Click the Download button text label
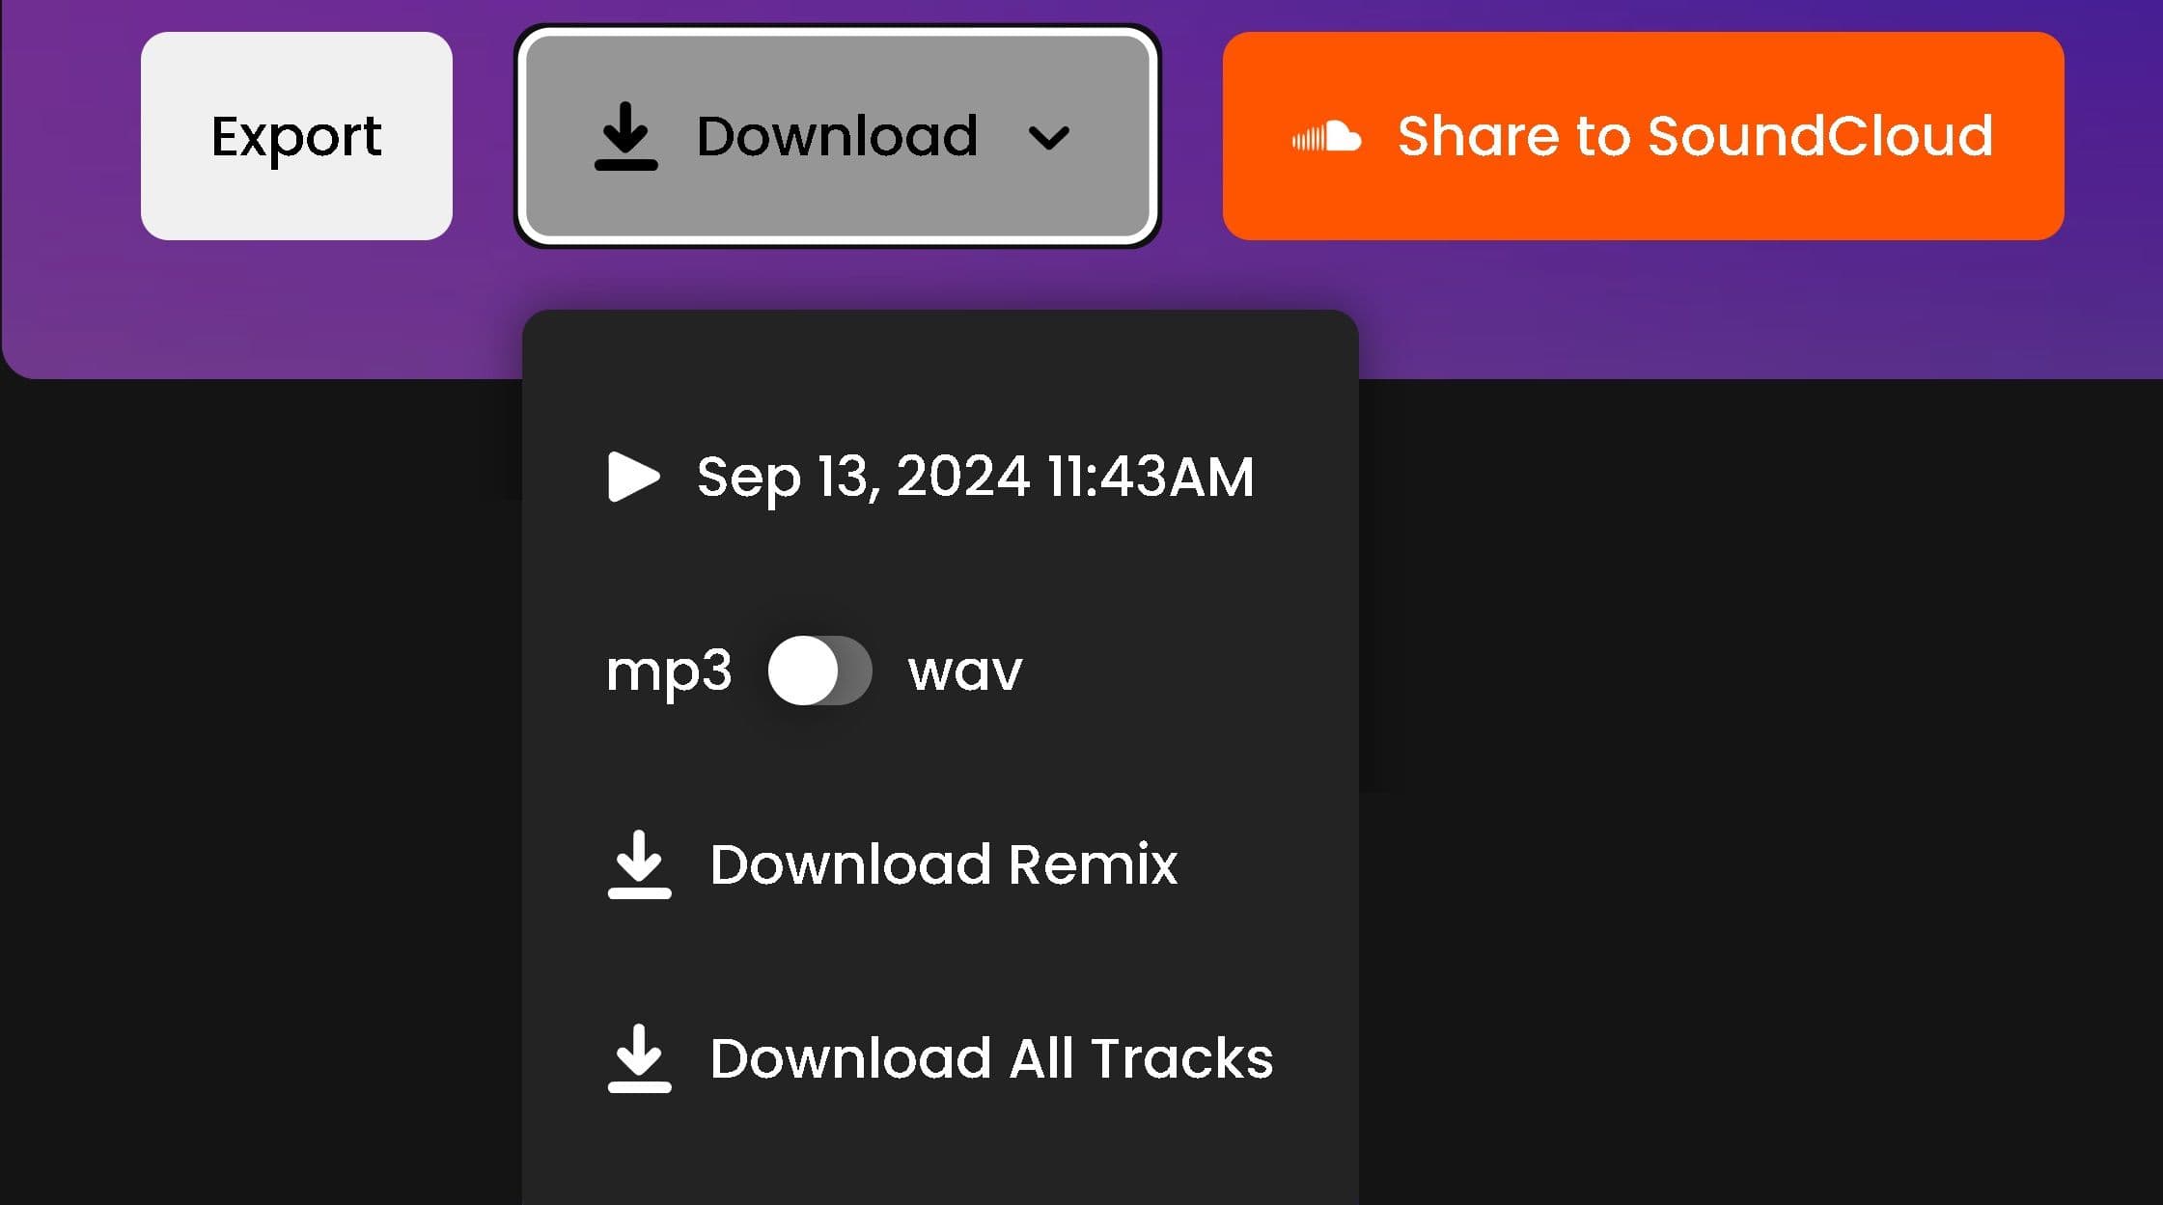 click(837, 136)
